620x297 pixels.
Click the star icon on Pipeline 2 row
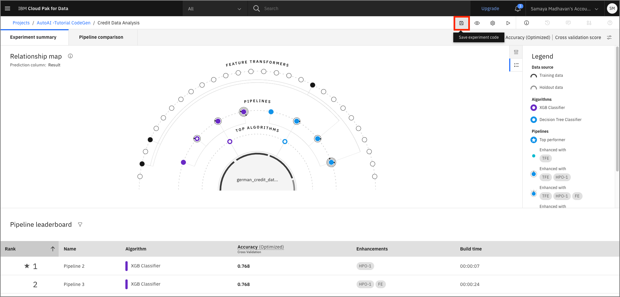point(27,266)
